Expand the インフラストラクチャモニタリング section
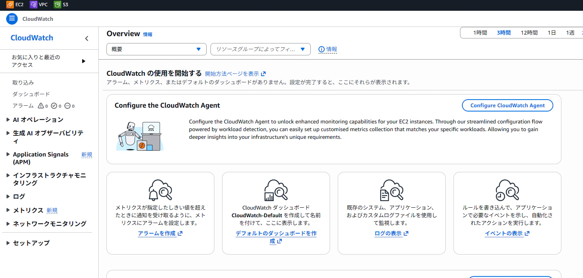The height and width of the screenshot is (278, 583). point(8,176)
